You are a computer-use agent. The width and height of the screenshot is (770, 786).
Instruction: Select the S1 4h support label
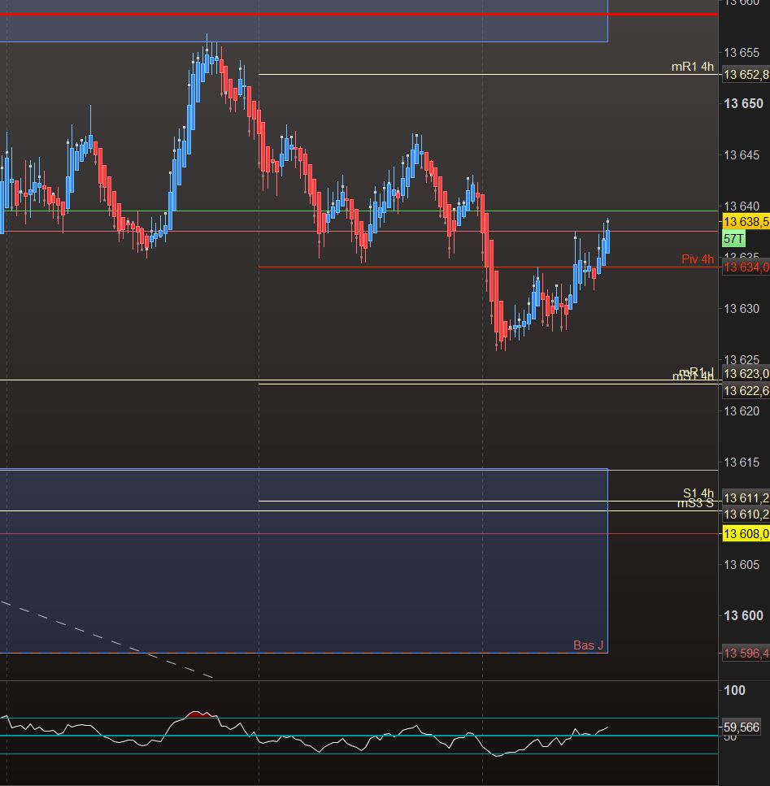(698, 493)
